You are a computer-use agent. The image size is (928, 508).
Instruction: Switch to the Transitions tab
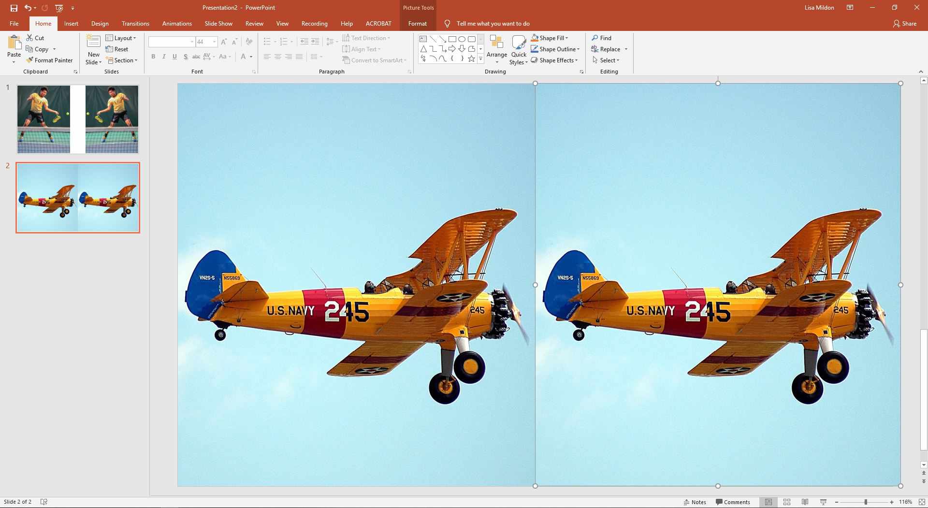coord(135,24)
